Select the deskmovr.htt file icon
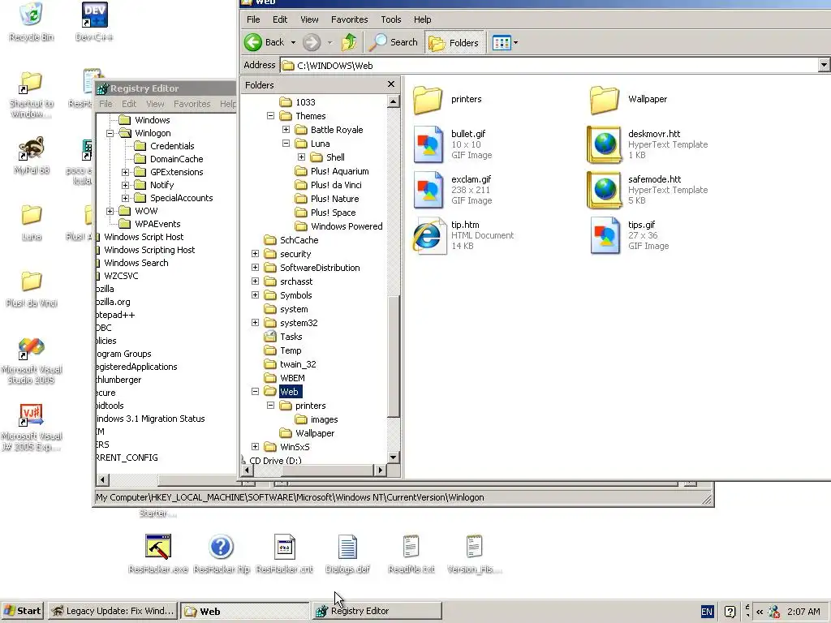 point(605,144)
